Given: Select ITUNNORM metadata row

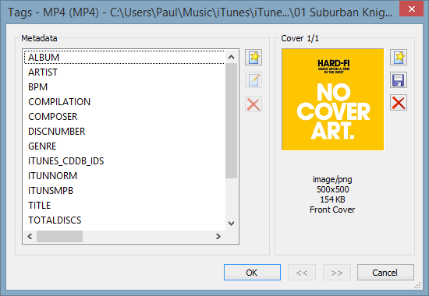Looking at the screenshot, I should [124, 176].
